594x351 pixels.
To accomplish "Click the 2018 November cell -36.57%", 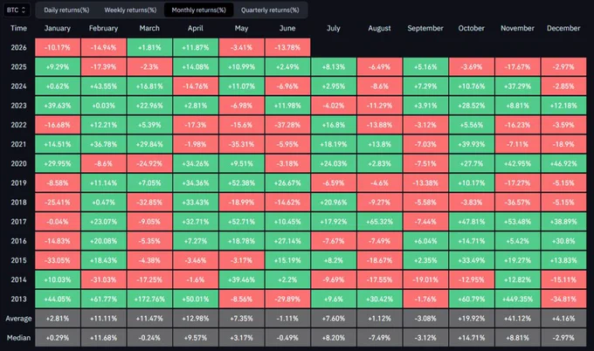I will tap(517, 203).
